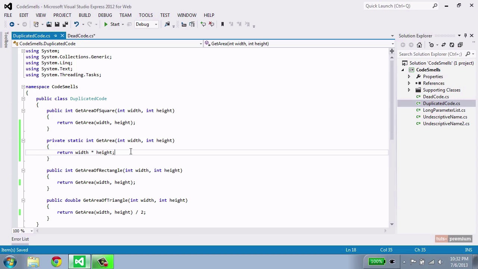Viewport: 478px width, 269px height.
Task: Click the increase line indent icon
Action: click(x=192, y=24)
